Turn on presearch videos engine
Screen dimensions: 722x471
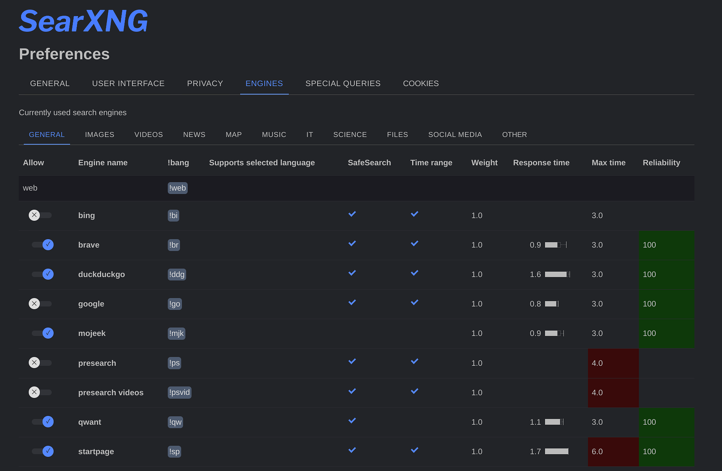coord(40,392)
